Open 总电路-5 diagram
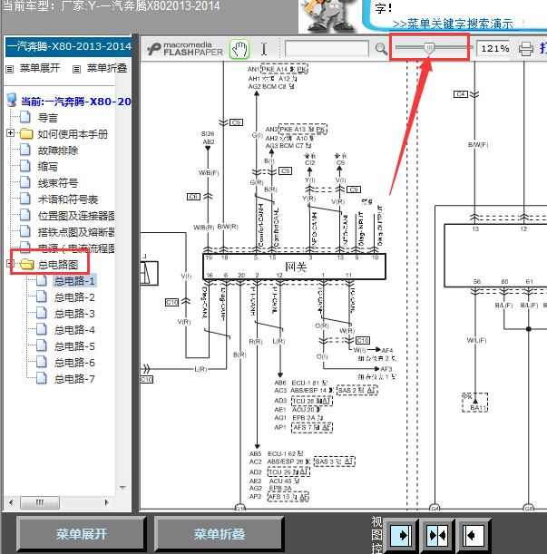This screenshot has height=554, width=547. 74,345
